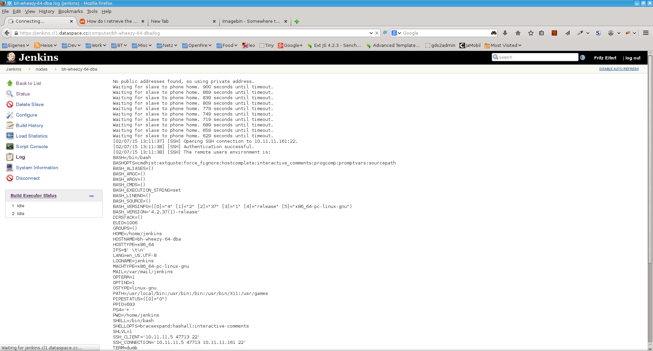Show bookmarks list icon in toolbar
The image size is (653, 351).
[542, 33]
